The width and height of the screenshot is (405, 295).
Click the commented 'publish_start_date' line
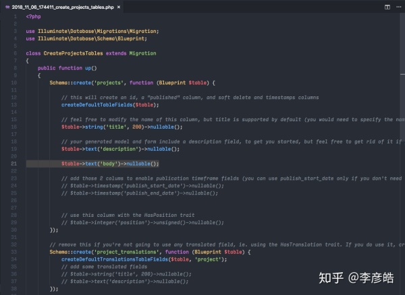[x=143, y=186]
